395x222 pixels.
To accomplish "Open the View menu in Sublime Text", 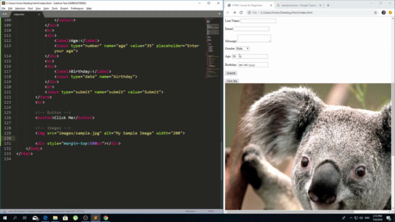I will coord(38,8).
